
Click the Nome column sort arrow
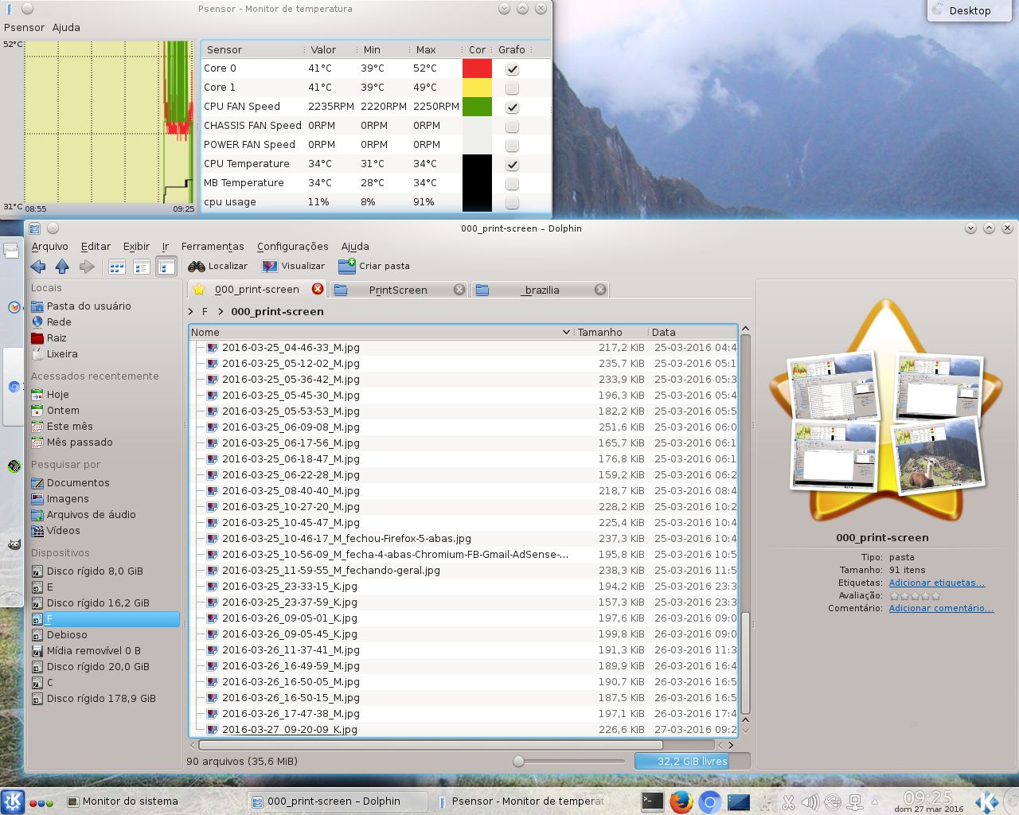(x=566, y=333)
